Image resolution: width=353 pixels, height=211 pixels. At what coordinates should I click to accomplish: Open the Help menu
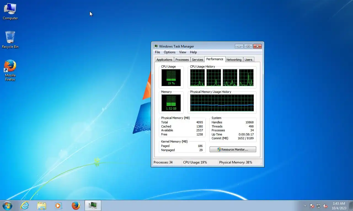pyautogui.click(x=193, y=52)
